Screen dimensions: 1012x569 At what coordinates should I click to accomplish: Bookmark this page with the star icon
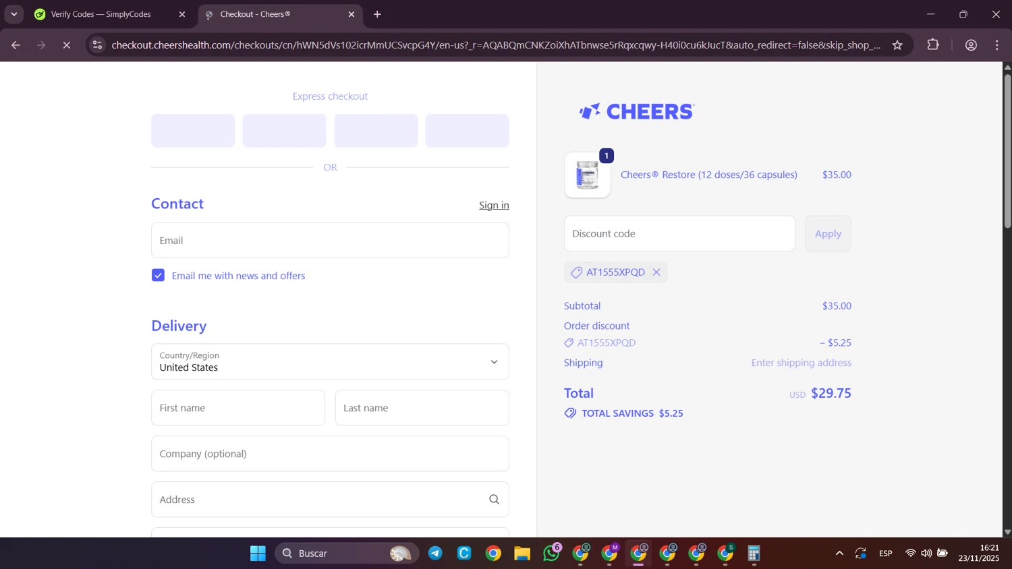[897, 45]
